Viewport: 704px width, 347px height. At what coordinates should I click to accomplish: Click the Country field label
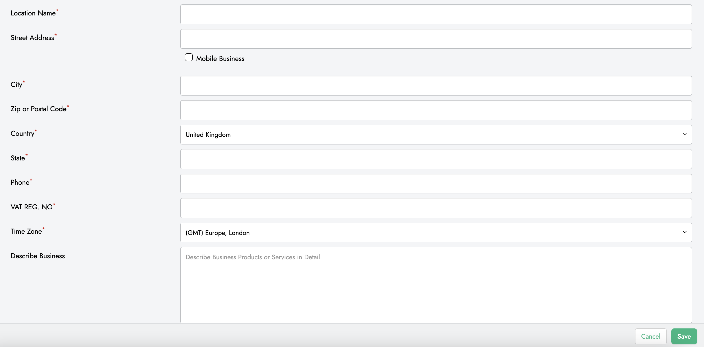click(x=23, y=134)
